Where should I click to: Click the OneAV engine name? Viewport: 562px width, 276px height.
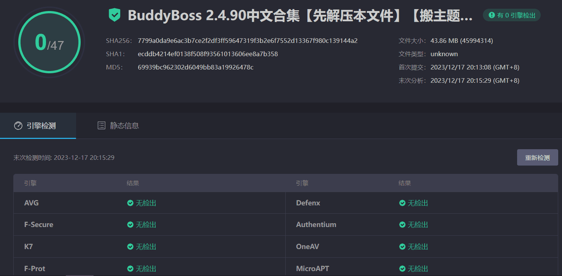tap(307, 247)
